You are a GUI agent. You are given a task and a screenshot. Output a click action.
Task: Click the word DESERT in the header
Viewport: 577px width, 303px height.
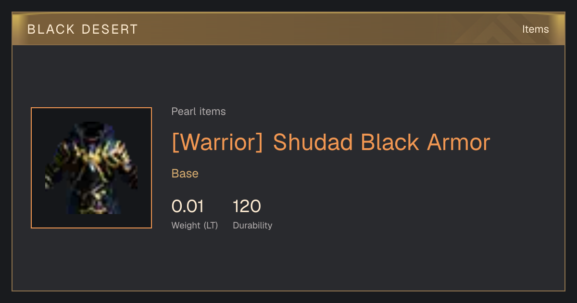point(110,29)
